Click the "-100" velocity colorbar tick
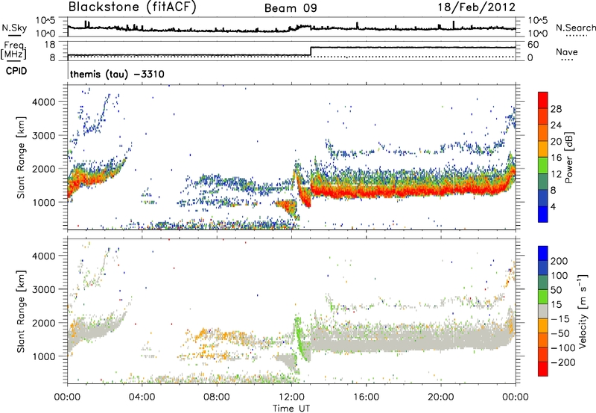Viewport: 596px width, 413px height. (x=562, y=348)
